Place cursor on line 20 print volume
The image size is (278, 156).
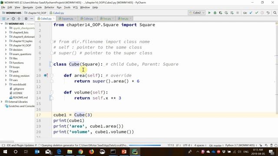point(94,132)
